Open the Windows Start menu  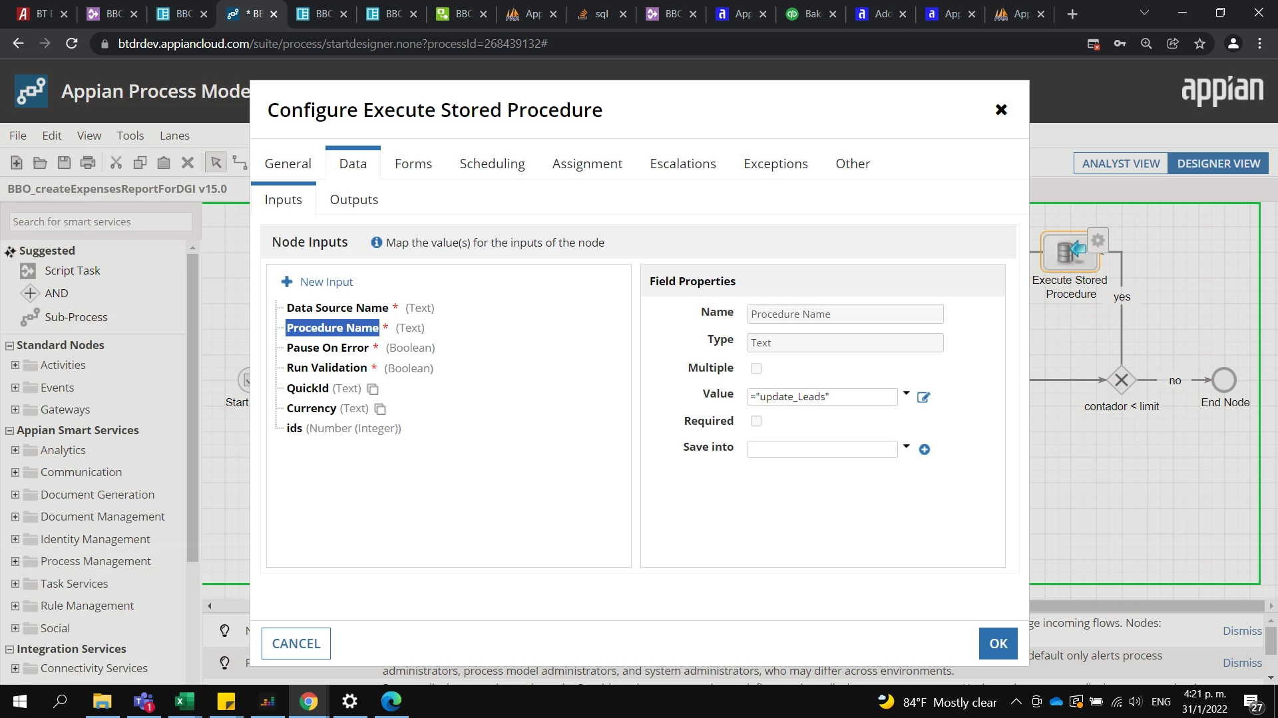point(19,701)
